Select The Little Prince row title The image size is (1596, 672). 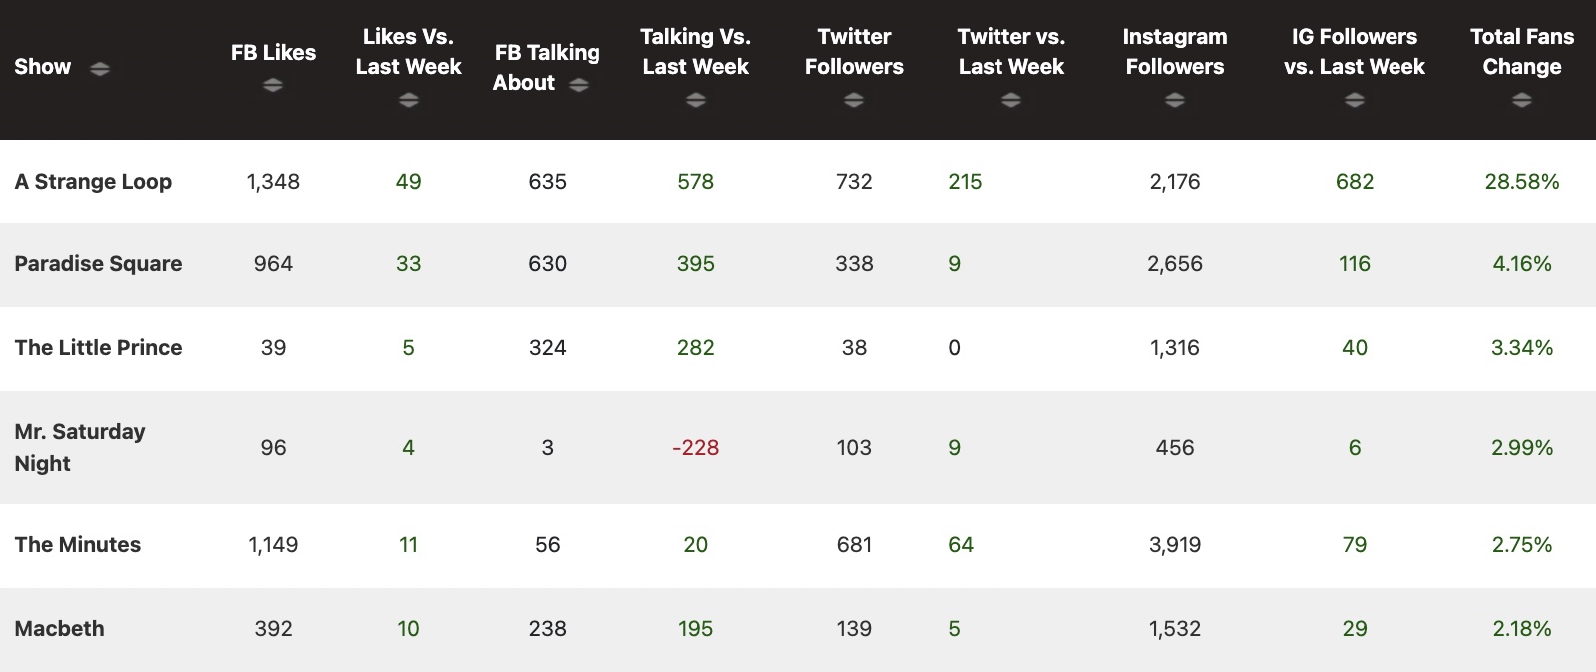click(x=98, y=348)
